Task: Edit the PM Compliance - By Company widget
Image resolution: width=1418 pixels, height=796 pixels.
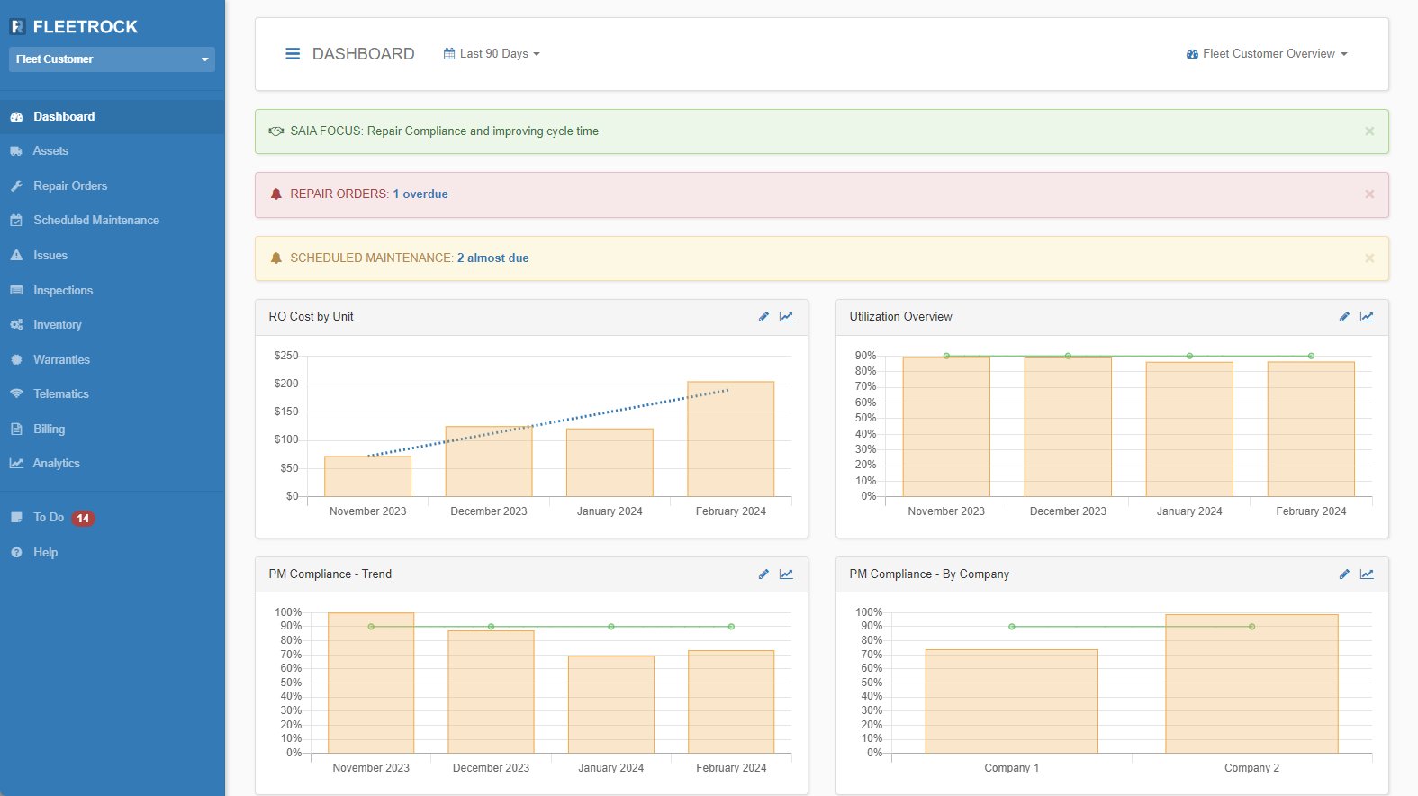Action: point(1344,574)
